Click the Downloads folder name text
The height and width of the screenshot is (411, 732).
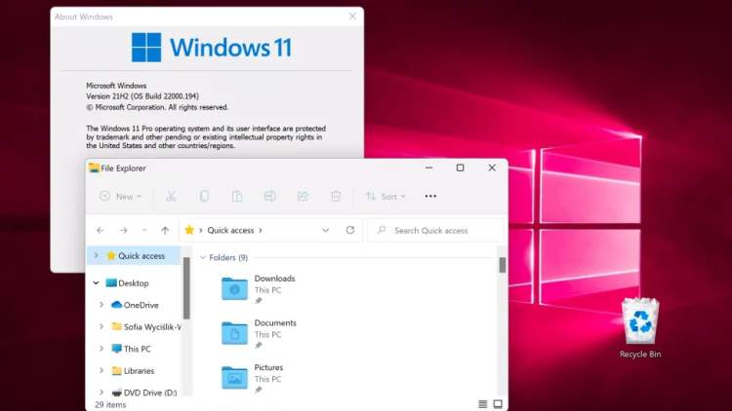(x=274, y=279)
